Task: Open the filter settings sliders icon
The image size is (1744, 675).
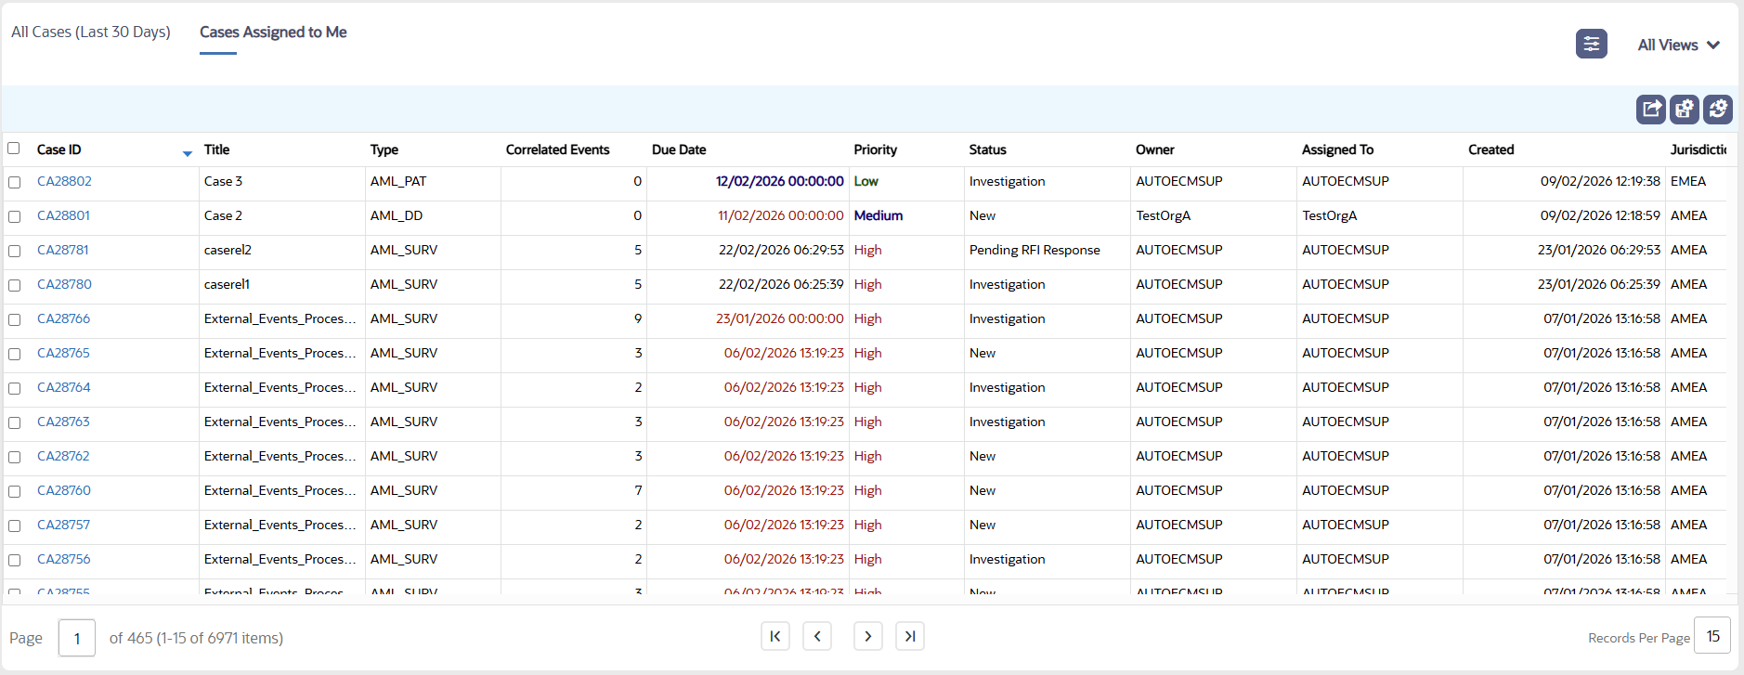Action: pos(1591,44)
